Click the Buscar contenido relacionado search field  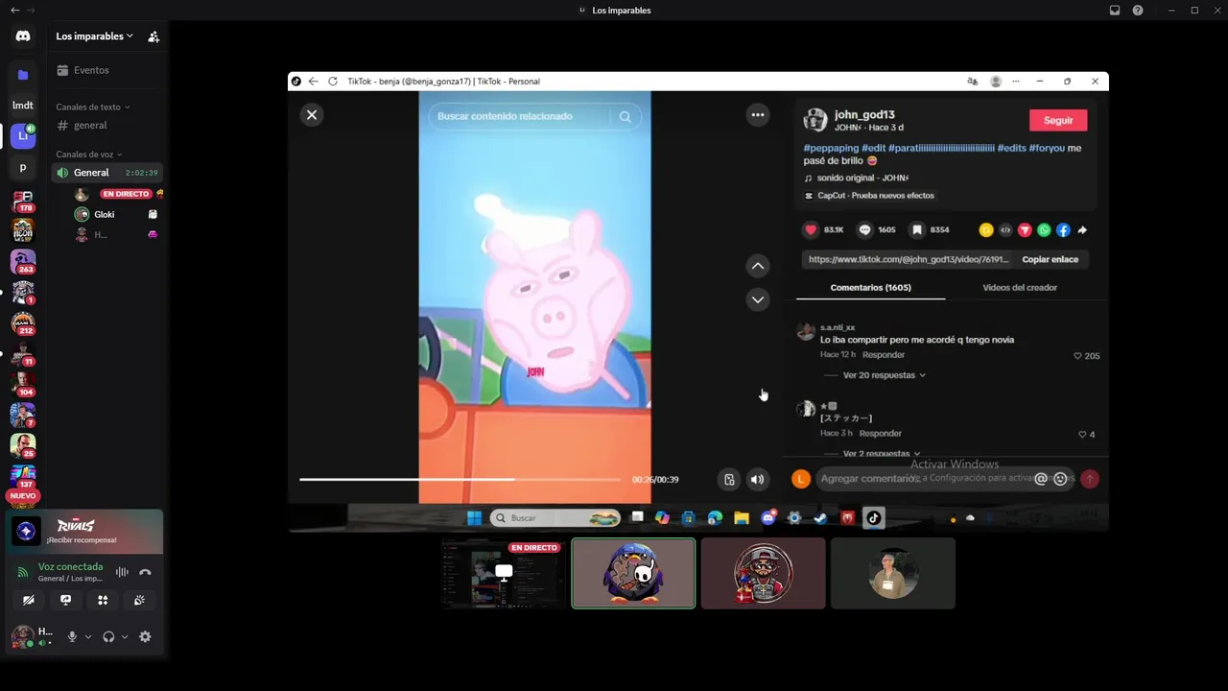[518, 116]
